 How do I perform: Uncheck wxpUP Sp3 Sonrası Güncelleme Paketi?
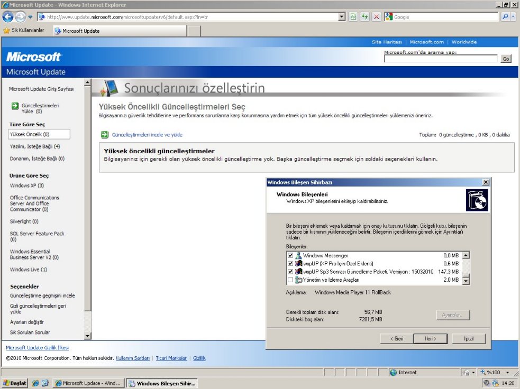[x=290, y=272]
